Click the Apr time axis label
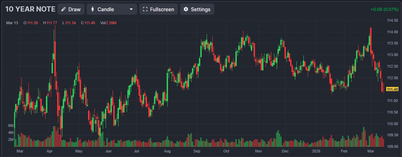 pyautogui.click(x=50, y=151)
